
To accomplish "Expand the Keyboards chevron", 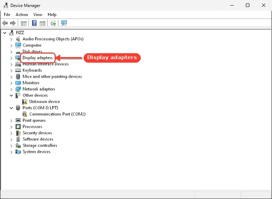I will [11, 70].
